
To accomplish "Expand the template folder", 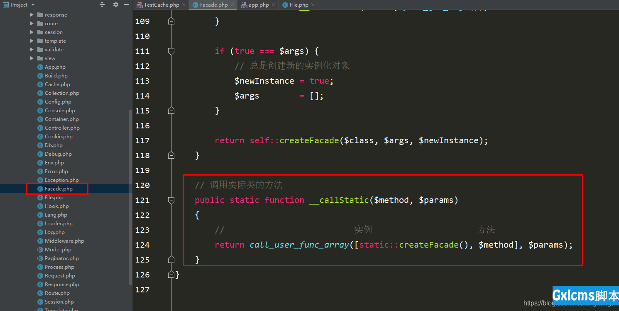I will tap(32, 41).
